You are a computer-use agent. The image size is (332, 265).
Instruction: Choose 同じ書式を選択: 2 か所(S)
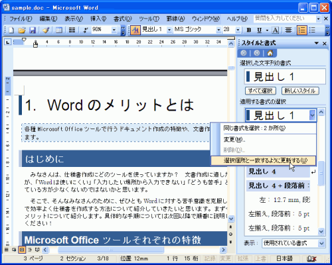click(x=263, y=128)
